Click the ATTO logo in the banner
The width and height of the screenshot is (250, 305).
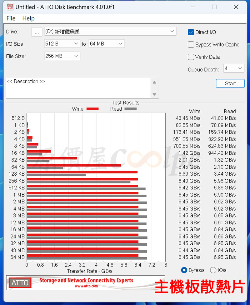(x=20, y=282)
